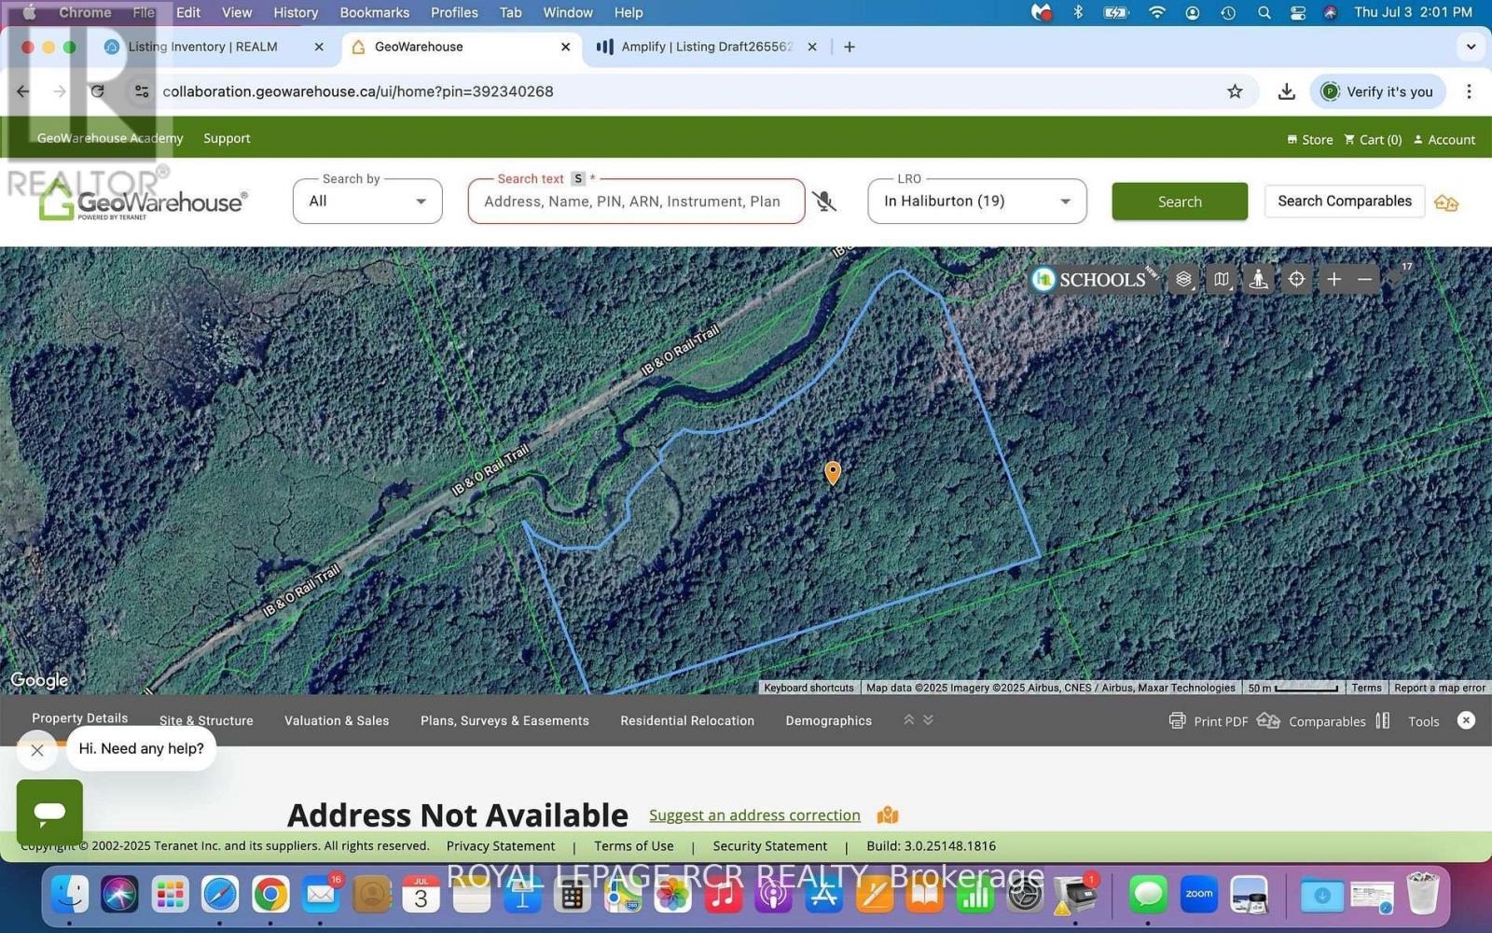The height and width of the screenshot is (933, 1492).
Task: Toggle the SCHOOLS overlay on the map
Action: 1091,279
